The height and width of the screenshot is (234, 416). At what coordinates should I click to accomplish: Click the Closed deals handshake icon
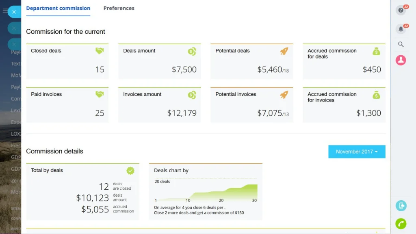pos(100,51)
